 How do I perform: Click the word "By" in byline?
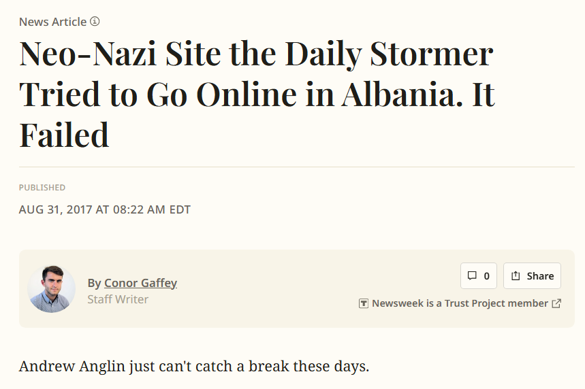coord(94,283)
